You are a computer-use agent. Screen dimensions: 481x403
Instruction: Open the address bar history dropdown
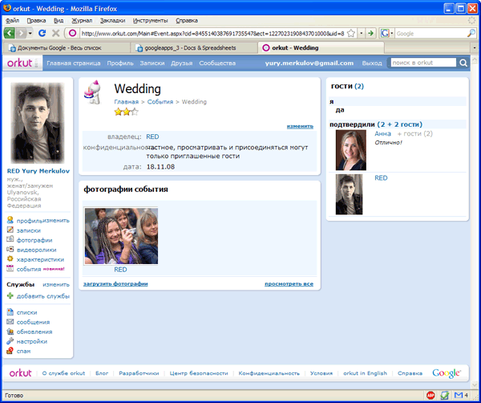(x=362, y=33)
